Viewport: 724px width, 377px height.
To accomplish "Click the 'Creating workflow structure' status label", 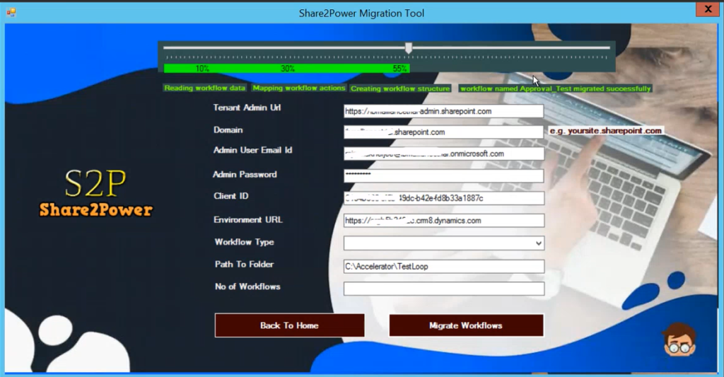I will tap(400, 88).
